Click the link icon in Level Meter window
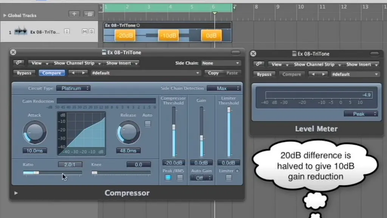Image resolution: width=387 pixels, height=218 pixels. (x=259, y=64)
